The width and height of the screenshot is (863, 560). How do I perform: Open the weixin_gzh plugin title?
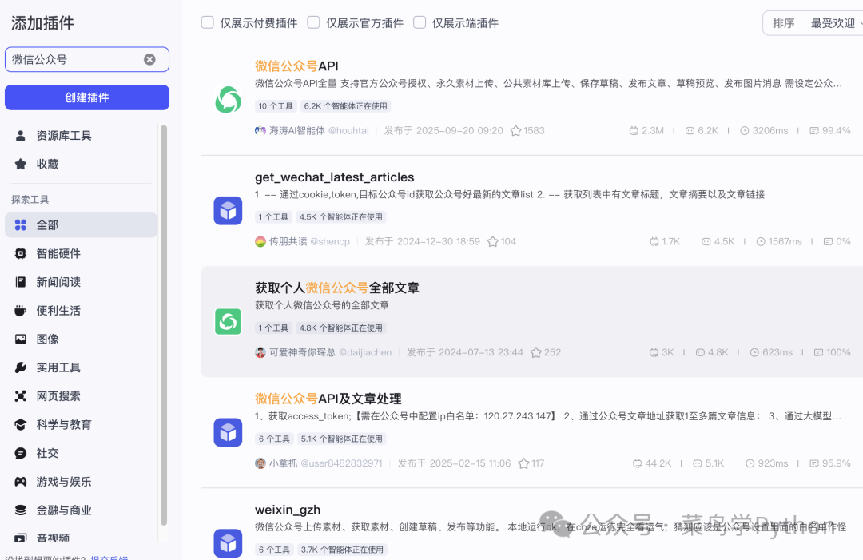[288, 510]
